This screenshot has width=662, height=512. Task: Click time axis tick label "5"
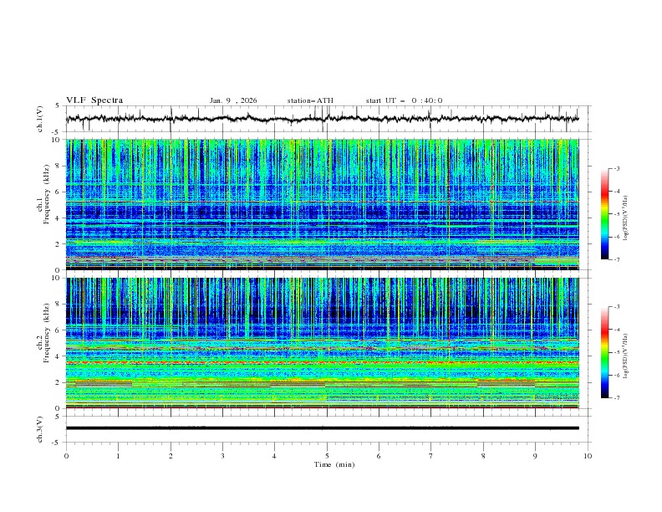(x=327, y=456)
